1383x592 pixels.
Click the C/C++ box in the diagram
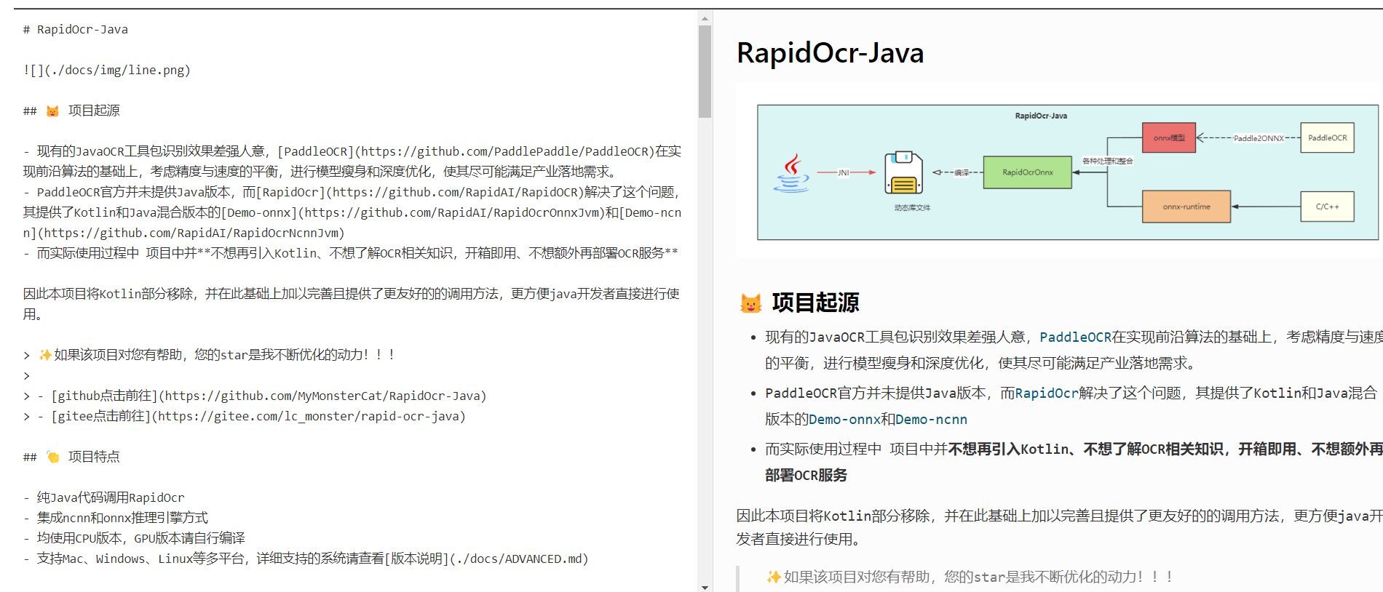click(x=1327, y=207)
